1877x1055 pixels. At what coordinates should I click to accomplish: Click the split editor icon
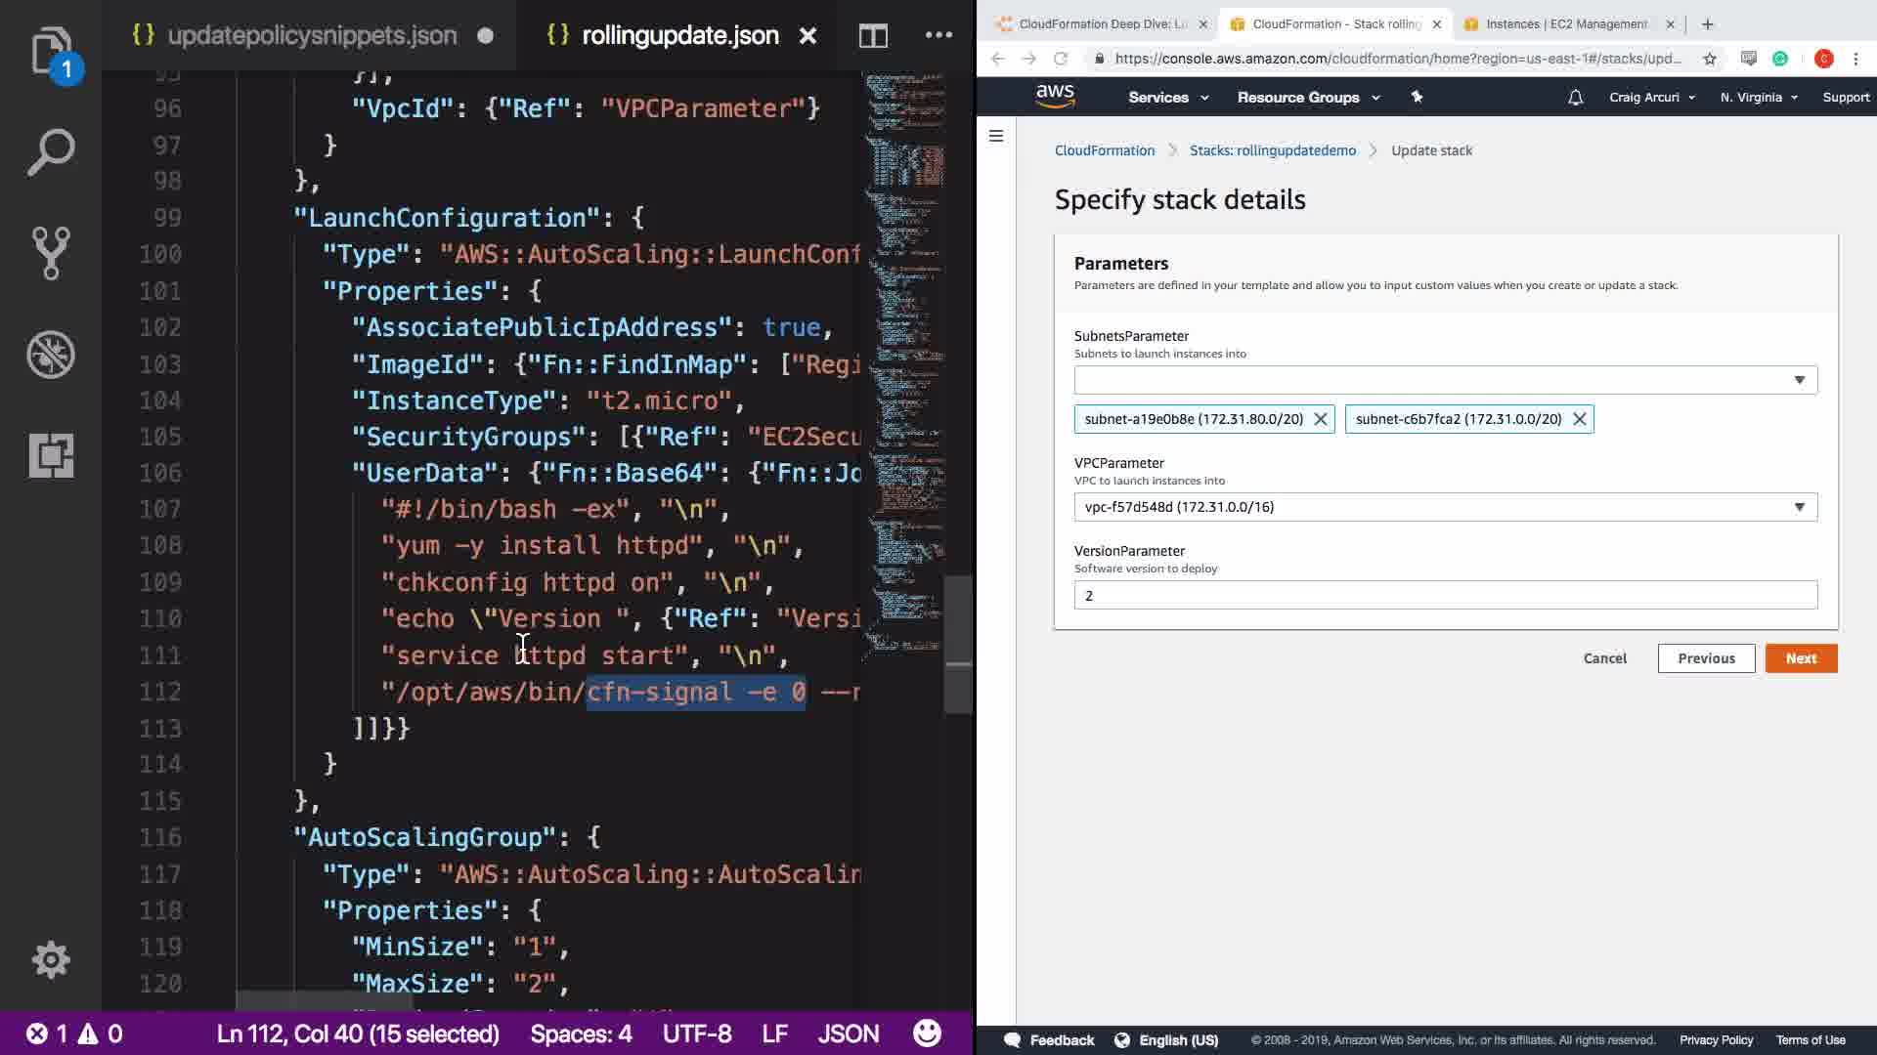pos(873,36)
